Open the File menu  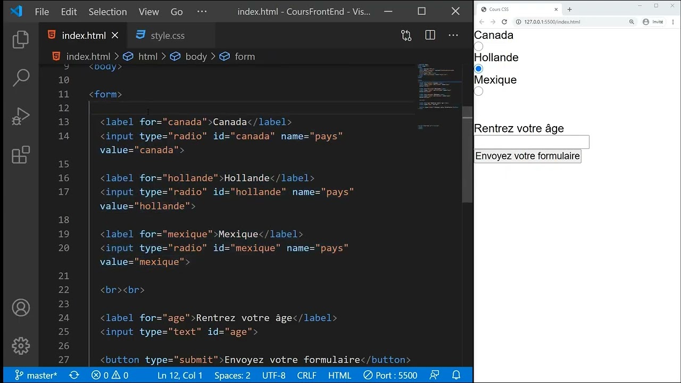[42, 11]
